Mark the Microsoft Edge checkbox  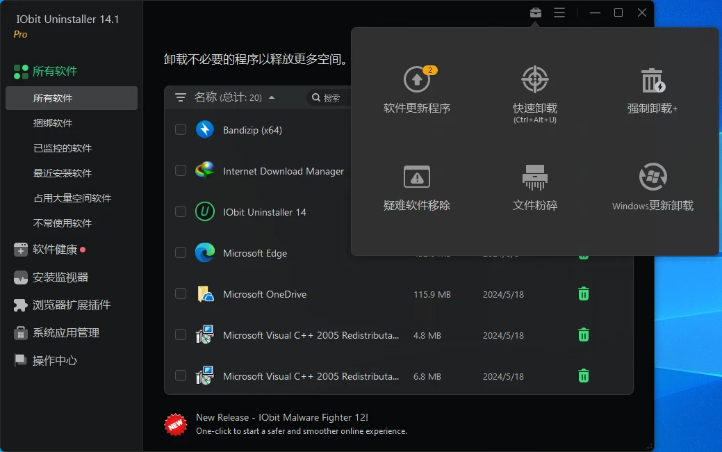pos(181,252)
